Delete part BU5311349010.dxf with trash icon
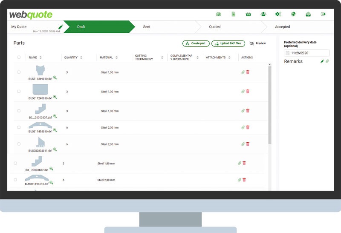Screen dimensions: 341x233 (248, 72)
